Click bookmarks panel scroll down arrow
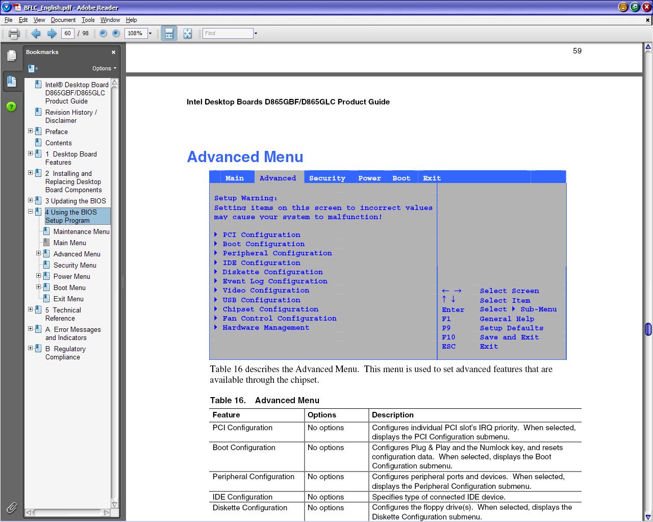 point(114,505)
